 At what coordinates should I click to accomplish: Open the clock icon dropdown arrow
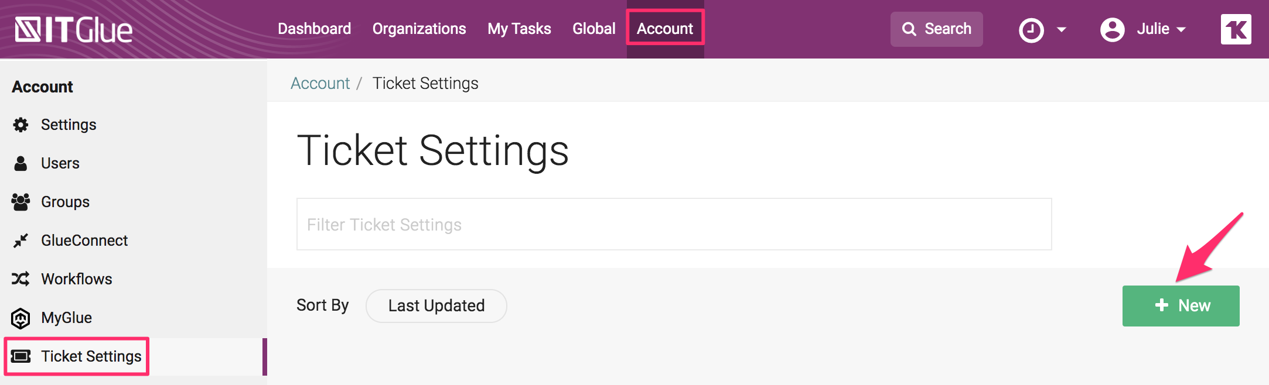[x=1062, y=29]
